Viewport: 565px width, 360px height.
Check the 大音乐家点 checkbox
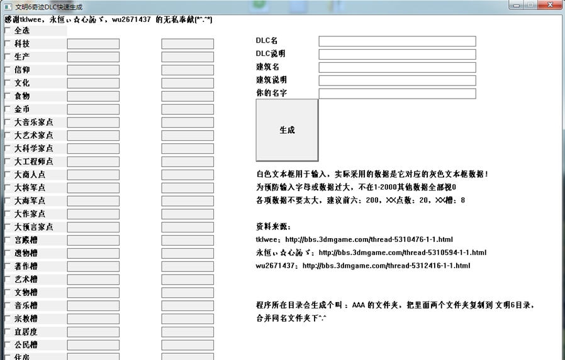(8, 123)
